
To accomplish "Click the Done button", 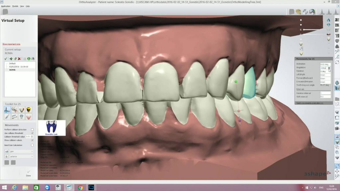I will click(x=28, y=173).
